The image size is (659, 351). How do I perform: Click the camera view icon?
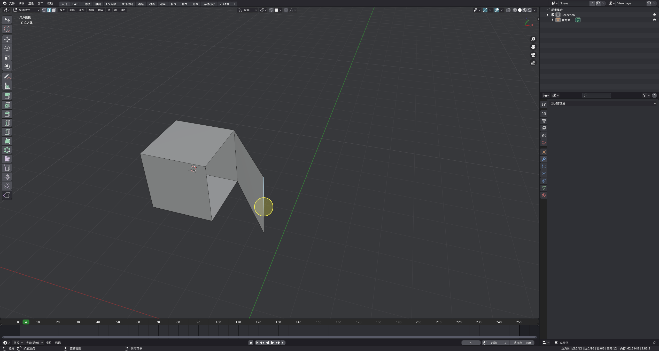pos(533,55)
